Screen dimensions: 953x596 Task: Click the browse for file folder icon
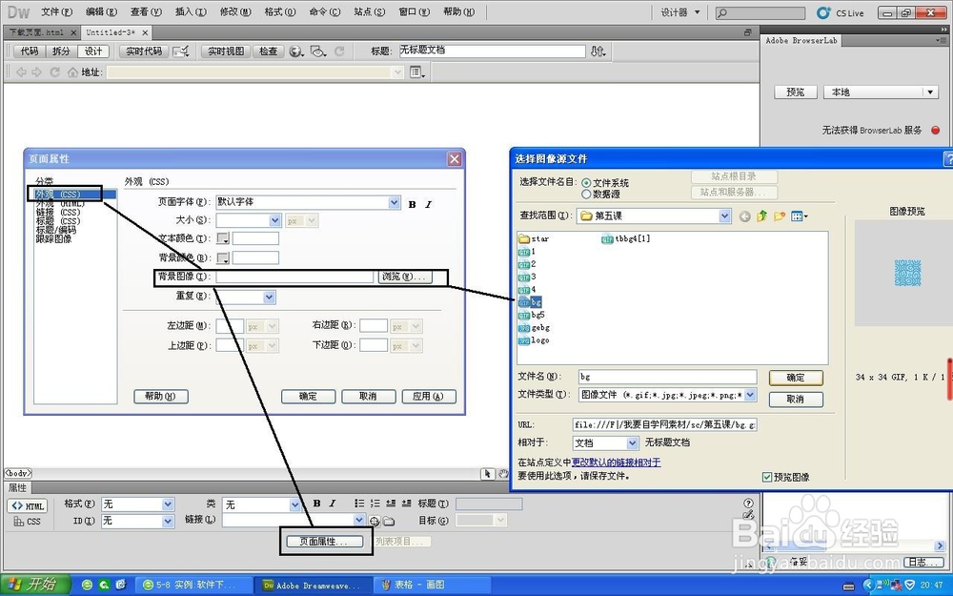pos(389,522)
